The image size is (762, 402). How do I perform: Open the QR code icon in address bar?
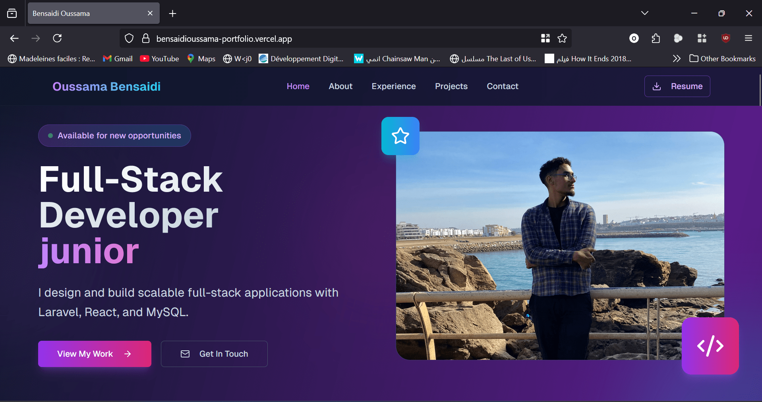point(545,39)
